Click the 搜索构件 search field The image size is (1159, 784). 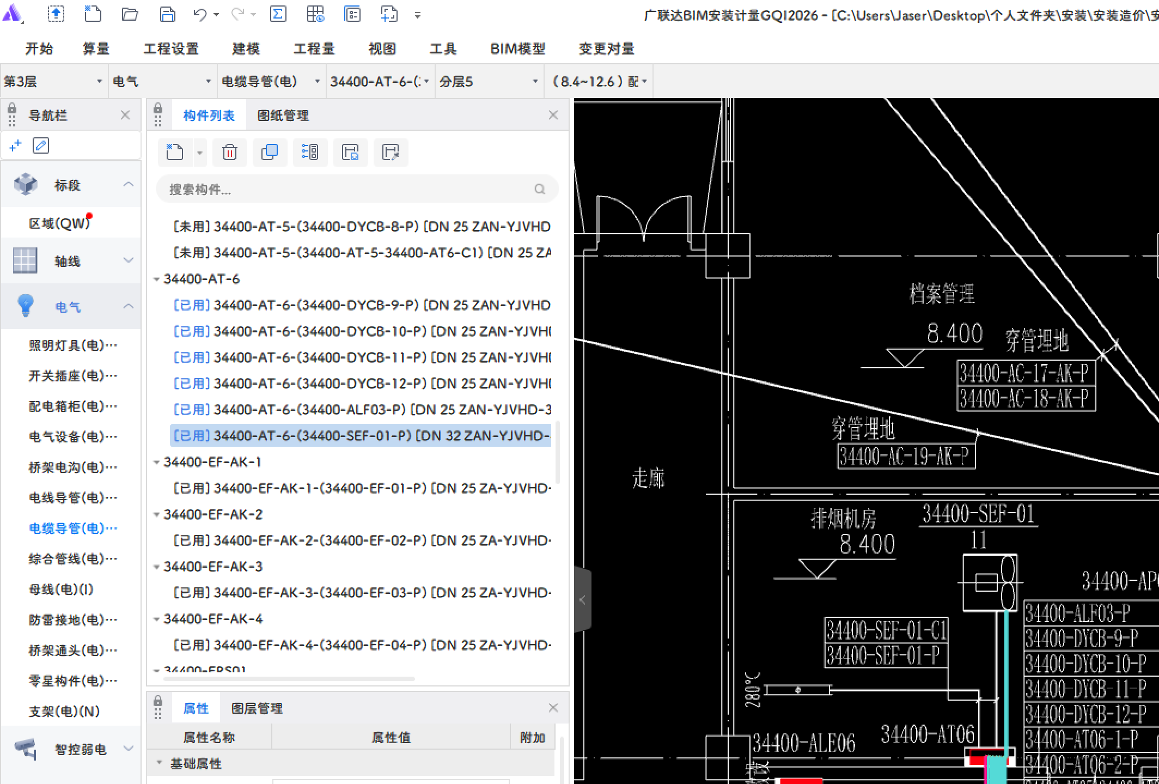click(349, 190)
